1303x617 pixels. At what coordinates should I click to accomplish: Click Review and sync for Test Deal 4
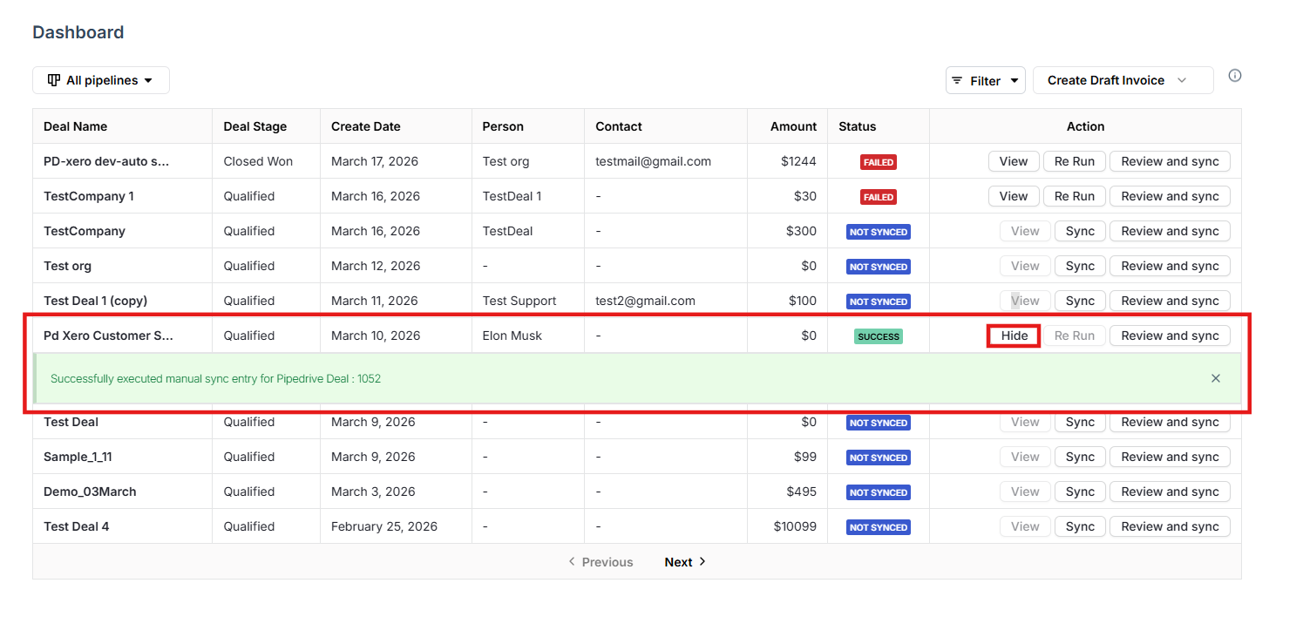click(1170, 526)
